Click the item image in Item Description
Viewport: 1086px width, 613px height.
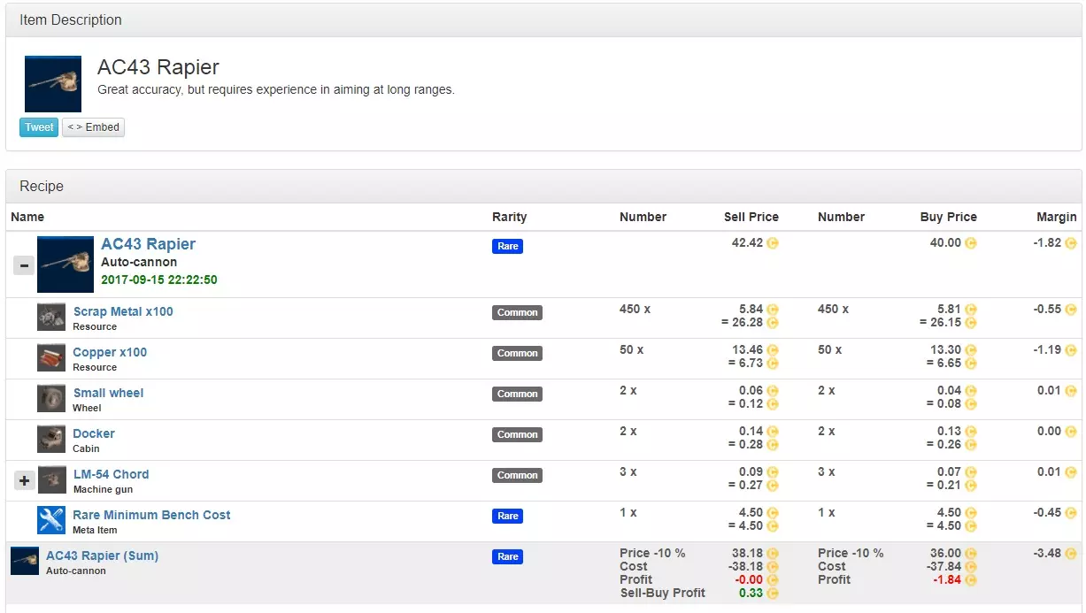pos(53,84)
